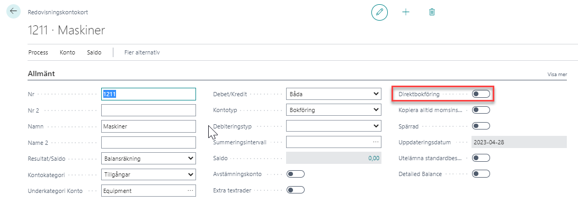Open the Saldo menu
Screen dimensions: 578x203
pos(94,52)
